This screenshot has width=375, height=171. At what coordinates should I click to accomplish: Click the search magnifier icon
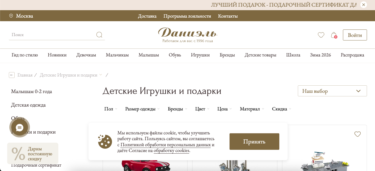(99, 35)
